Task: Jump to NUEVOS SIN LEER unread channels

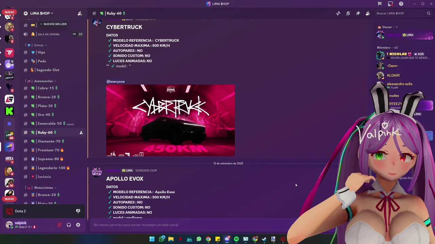Action: click(x=53, y=24)
